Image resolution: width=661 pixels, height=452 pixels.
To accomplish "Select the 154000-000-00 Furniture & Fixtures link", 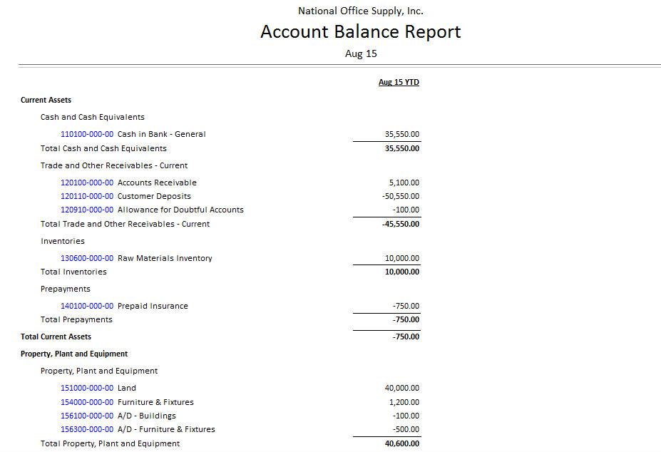I will 87,402.
